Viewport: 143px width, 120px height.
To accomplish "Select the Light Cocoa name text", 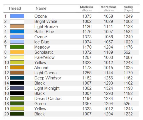I will click(45, 73).
